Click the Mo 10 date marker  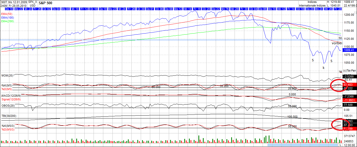(273, 9)
